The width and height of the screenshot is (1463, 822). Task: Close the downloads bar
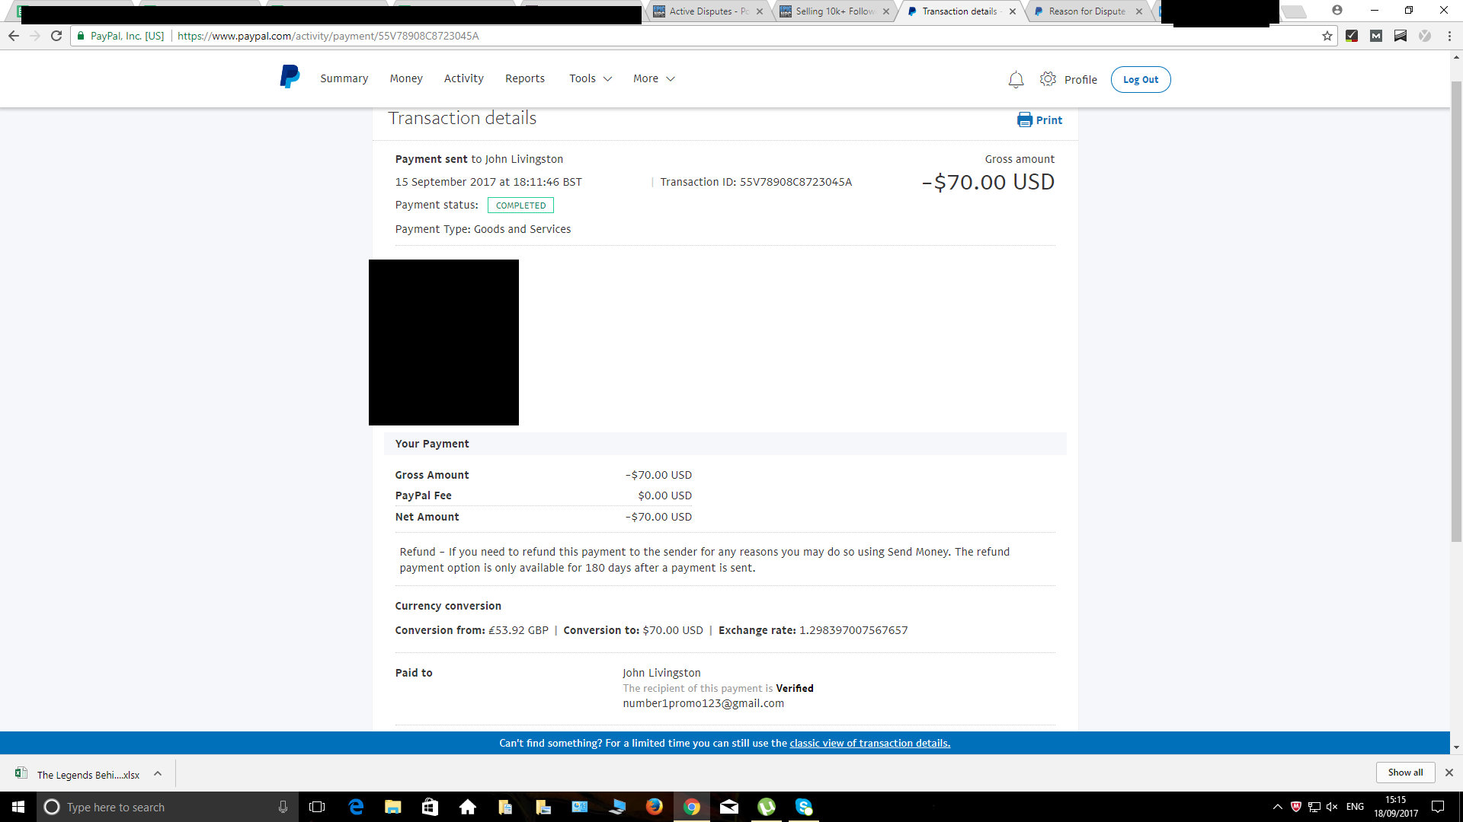point(1449,773)
